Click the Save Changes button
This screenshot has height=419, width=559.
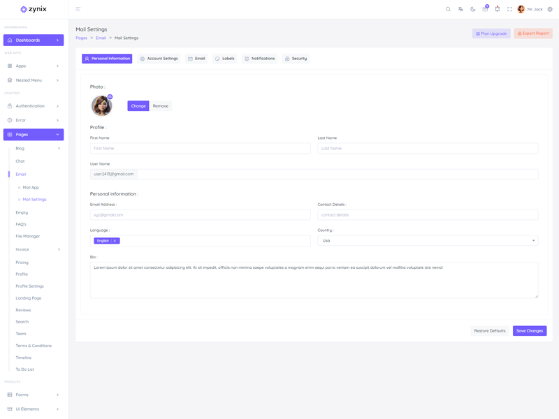529,331
